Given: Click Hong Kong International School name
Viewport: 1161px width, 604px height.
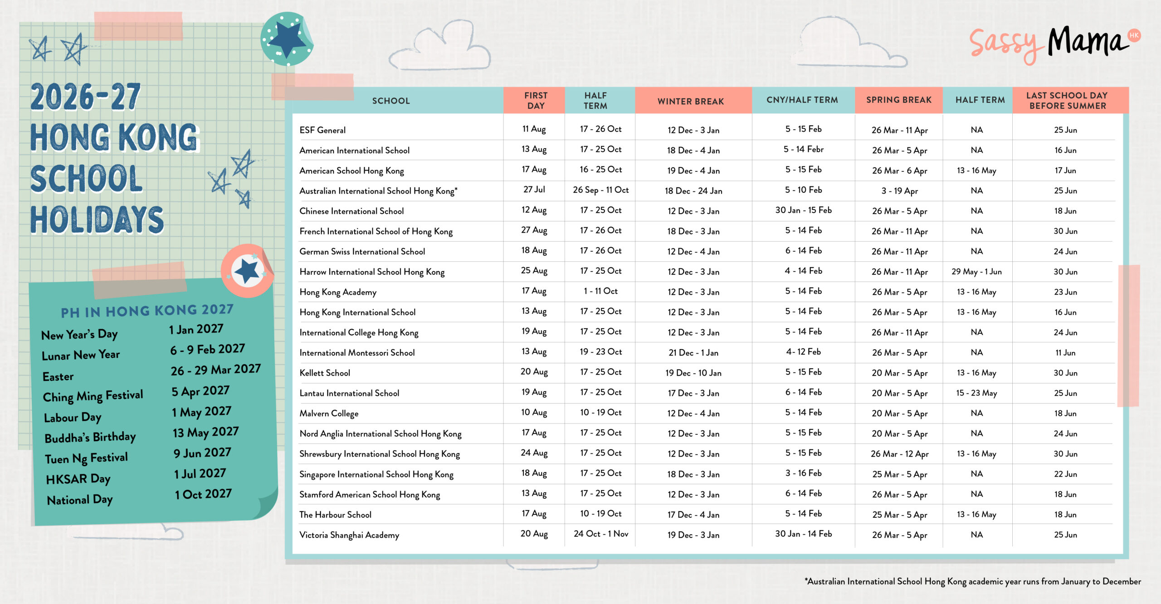Looking at the screenshot, I should pos(357,312).
